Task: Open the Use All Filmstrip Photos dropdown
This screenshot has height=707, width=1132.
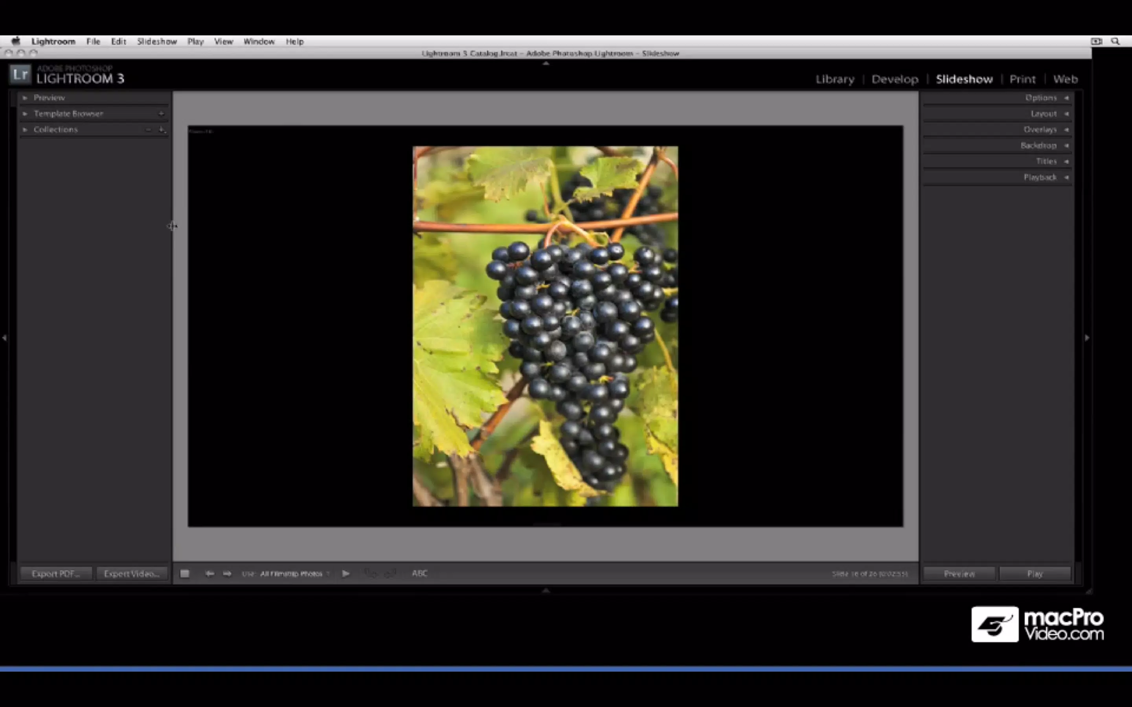Action: point(294,574)
